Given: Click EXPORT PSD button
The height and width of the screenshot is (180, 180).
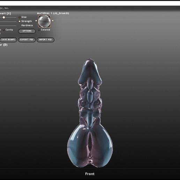Looking at the screenshot, I should (27, 40).
